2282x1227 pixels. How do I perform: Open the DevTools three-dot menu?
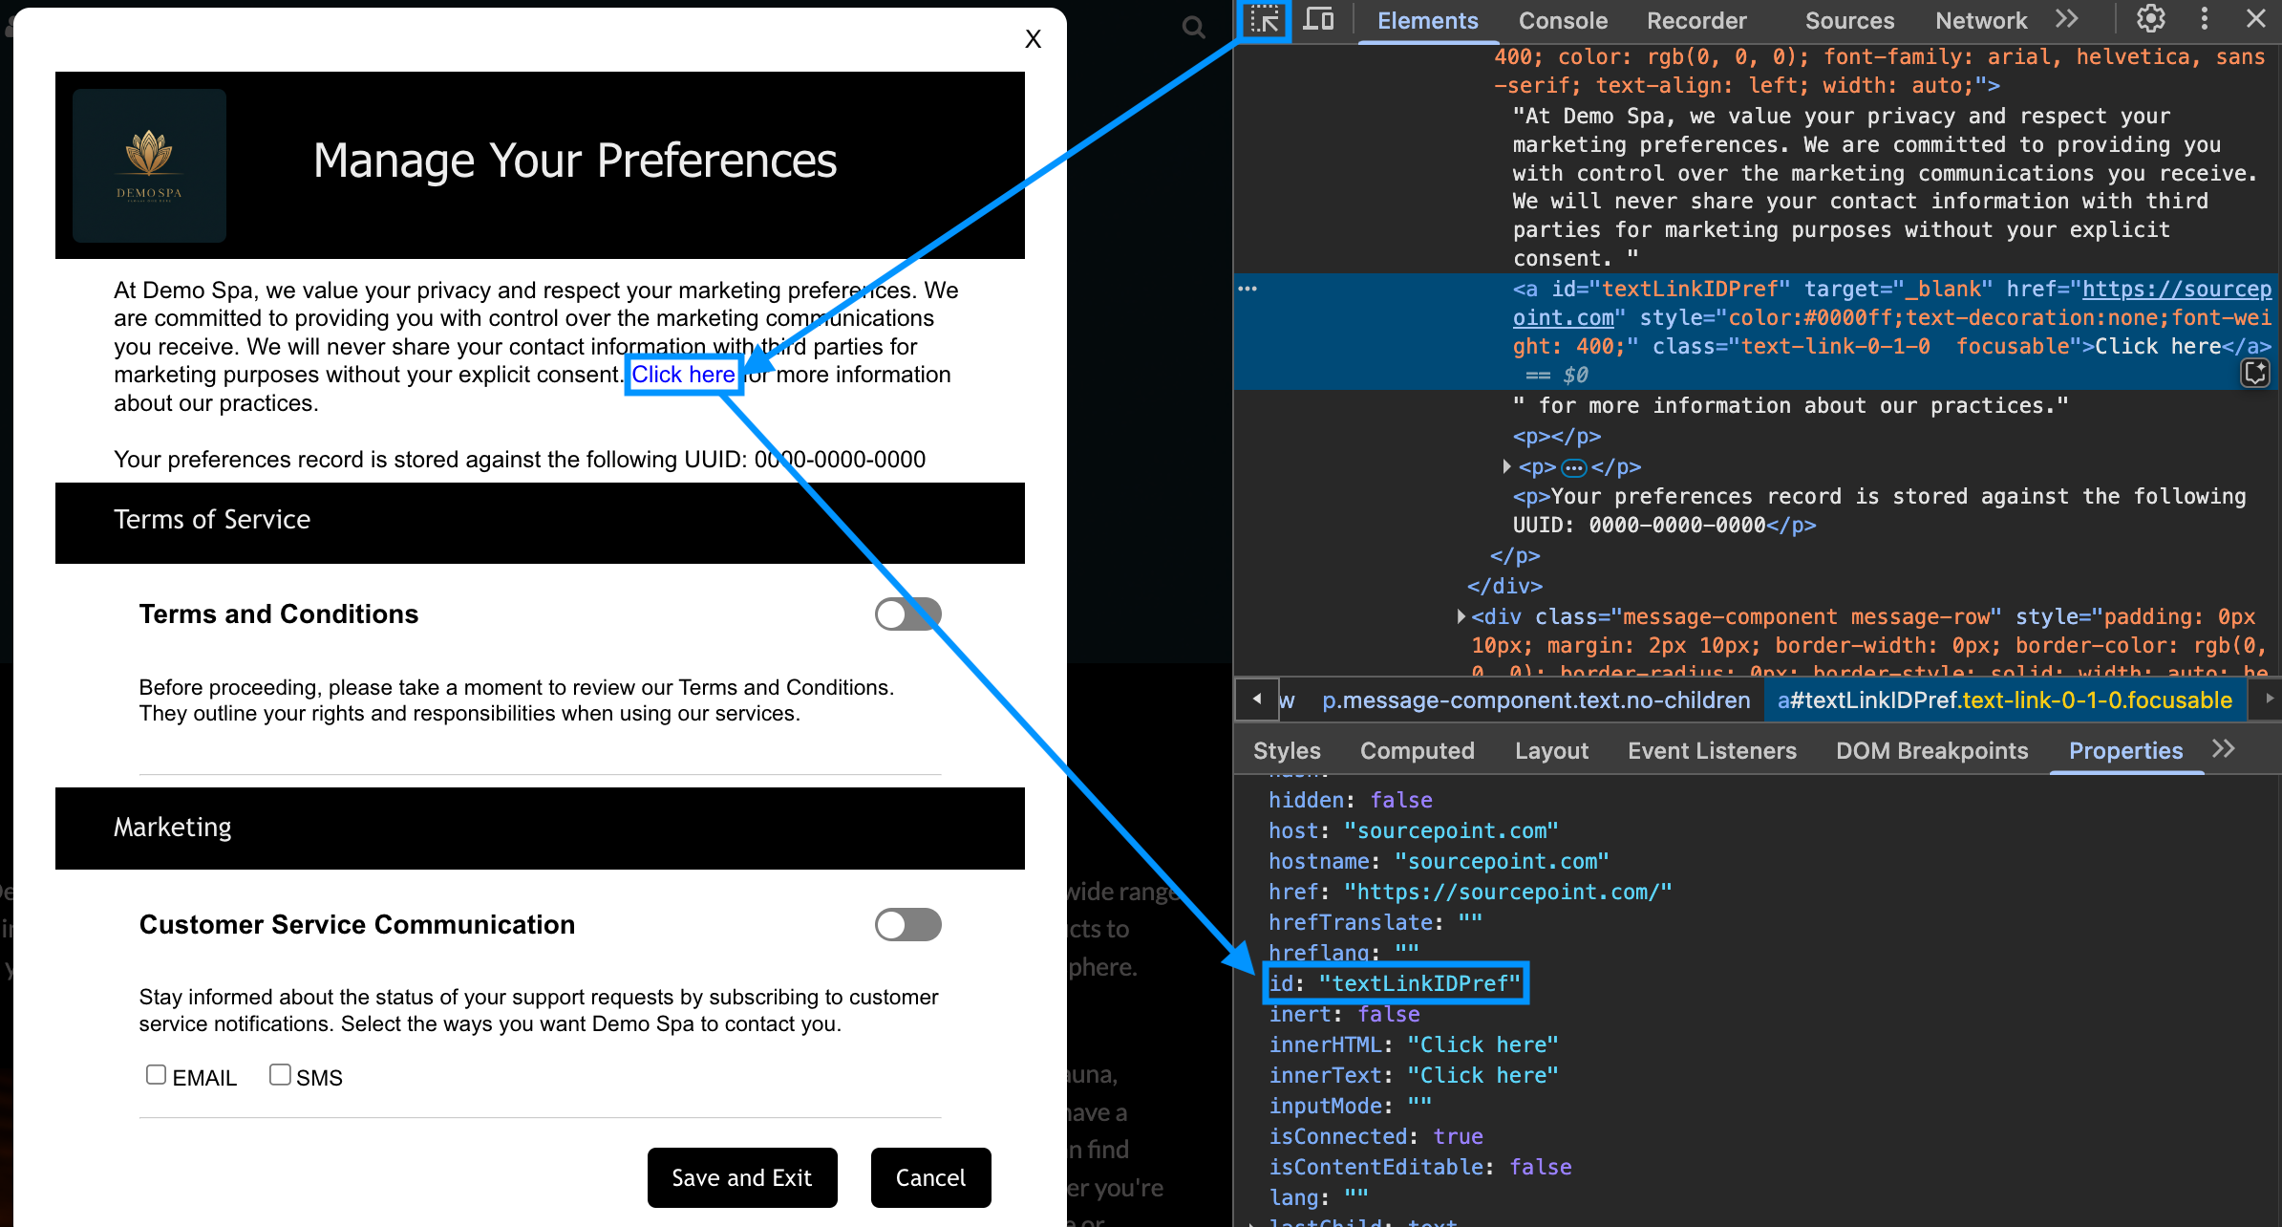pyautogui.click(x=2204, y=19)
